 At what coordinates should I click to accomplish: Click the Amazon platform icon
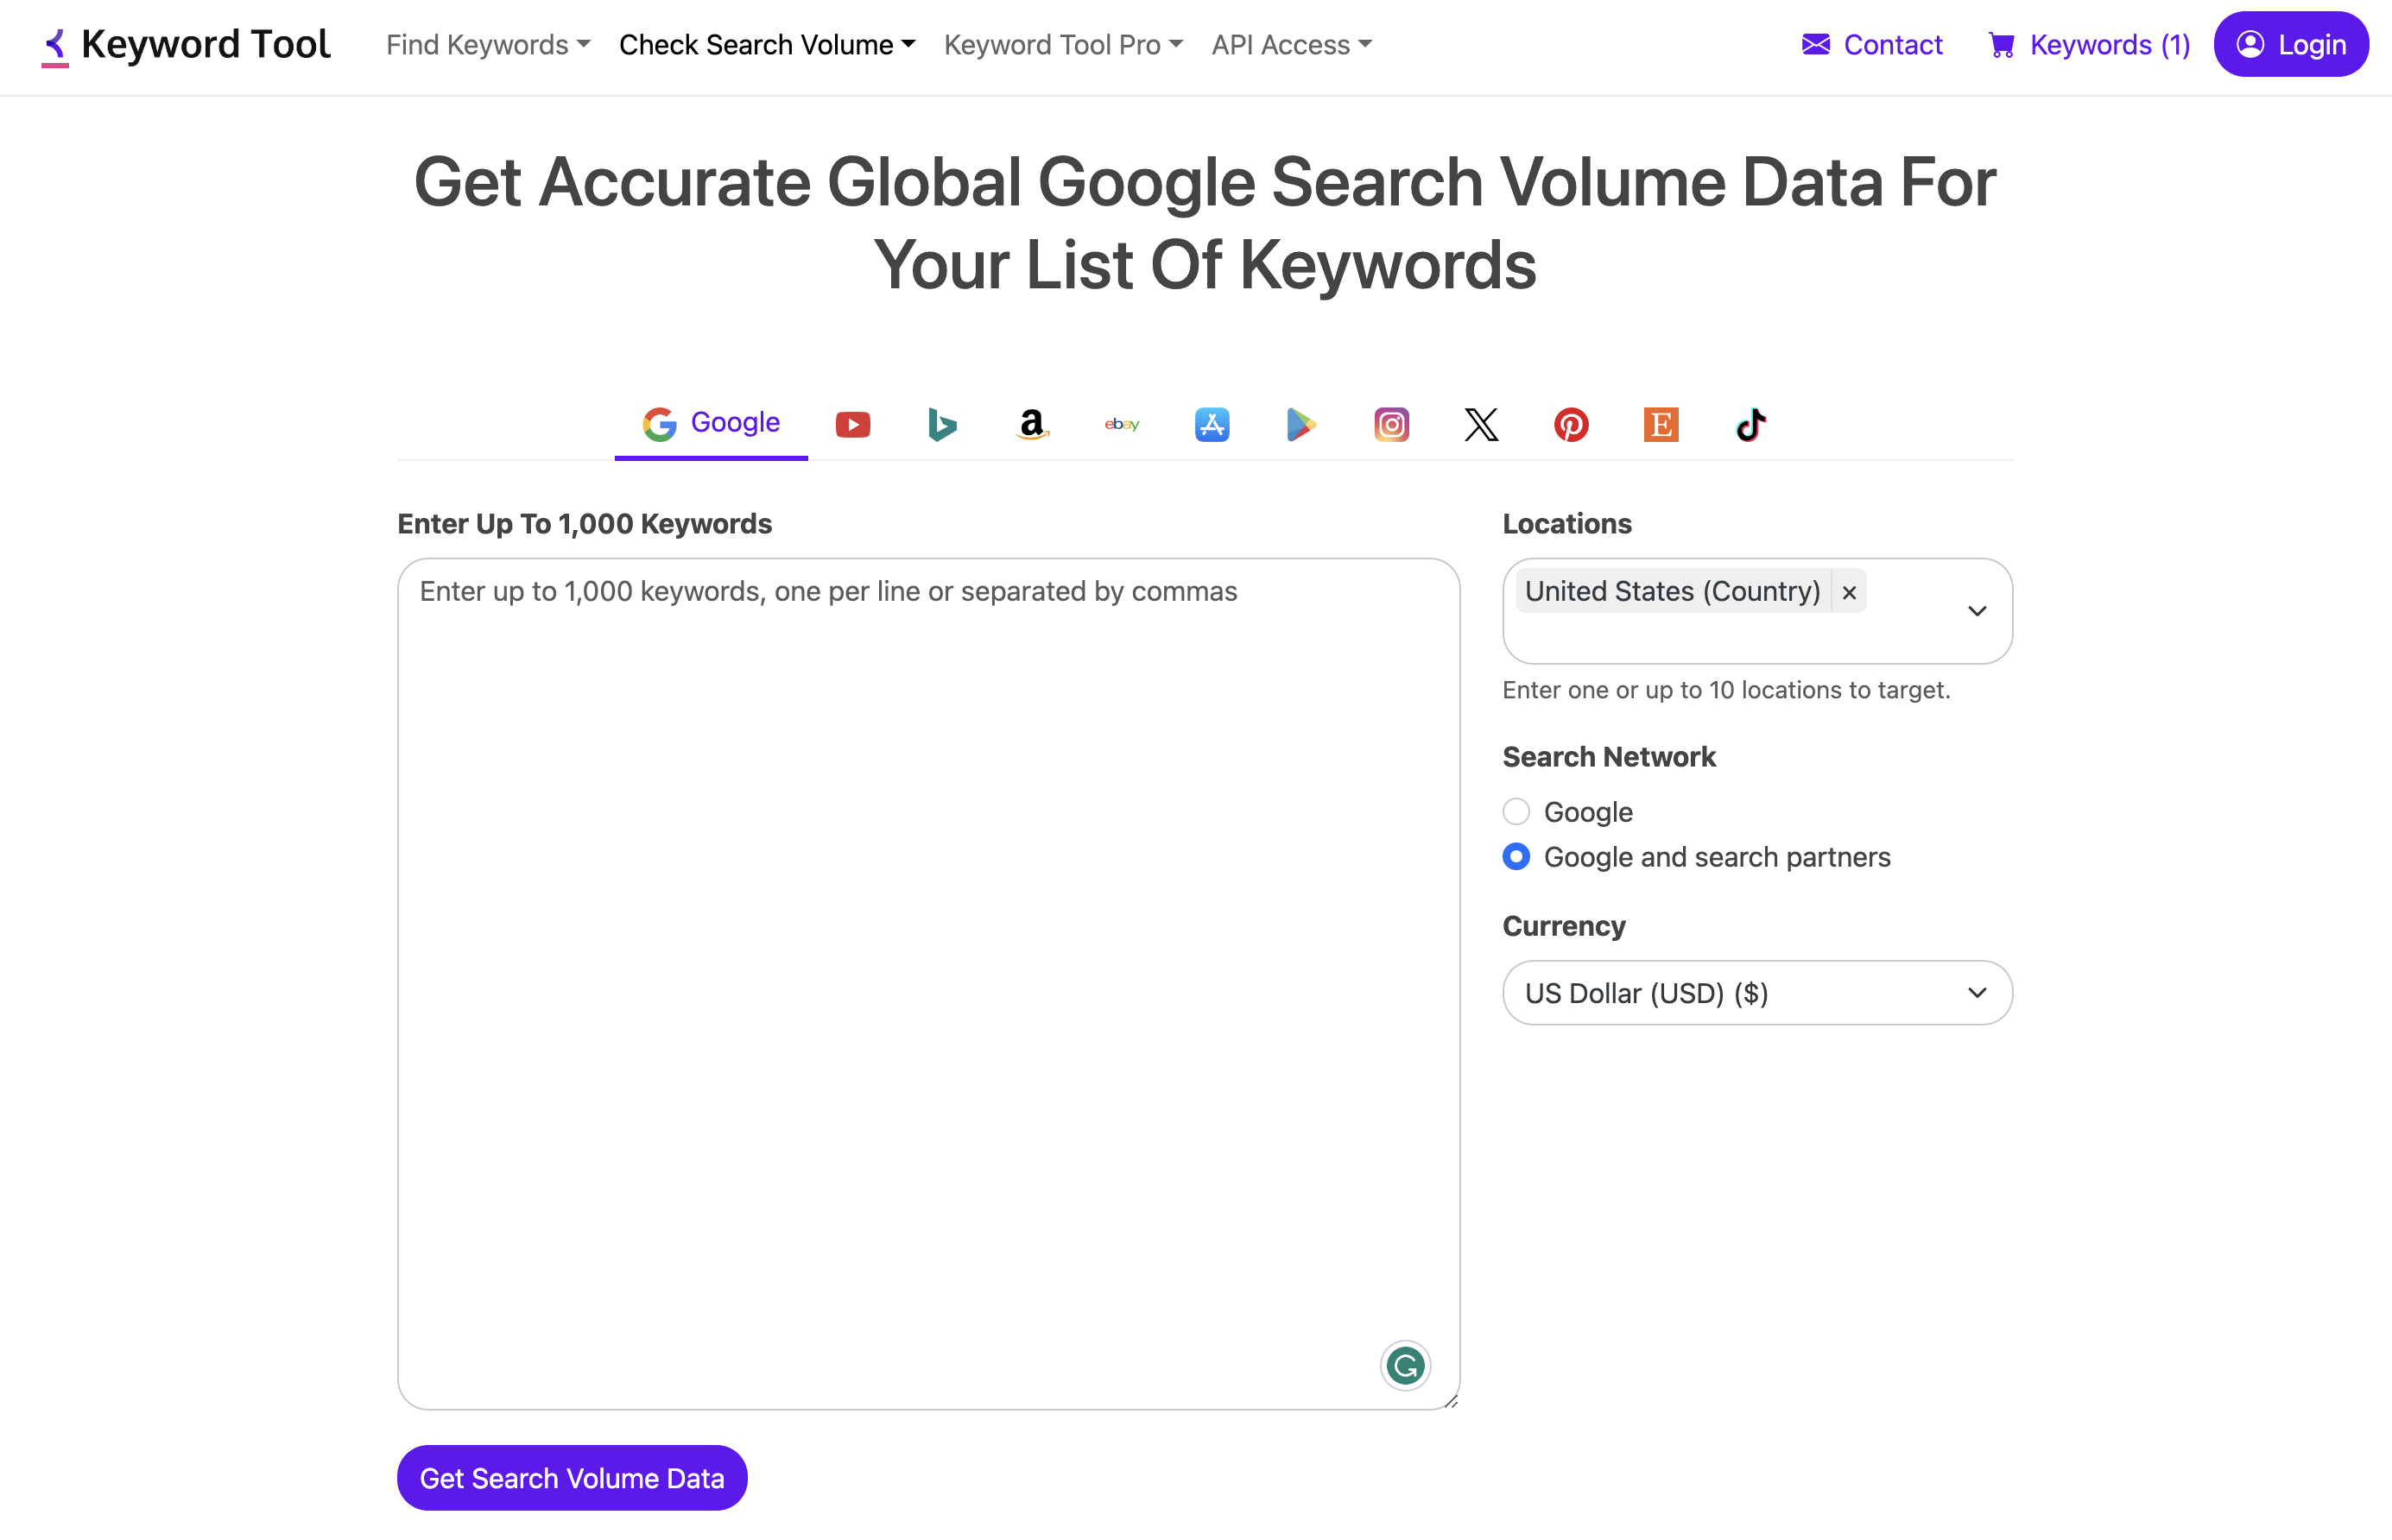click(x=1032, y=421)
